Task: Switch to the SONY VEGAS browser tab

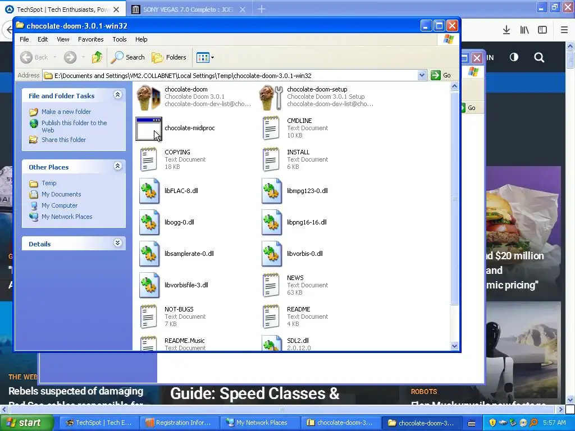Action: pyautogui.click(x=188, y=10)
